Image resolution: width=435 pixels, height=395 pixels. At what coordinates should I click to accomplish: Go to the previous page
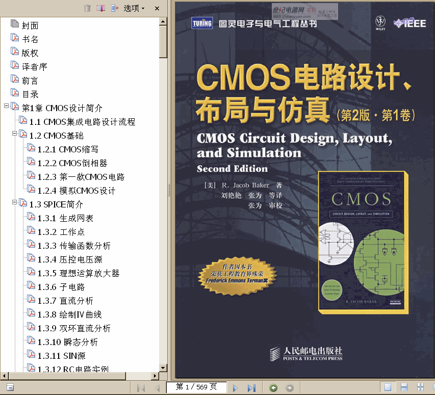pos(158,388)
